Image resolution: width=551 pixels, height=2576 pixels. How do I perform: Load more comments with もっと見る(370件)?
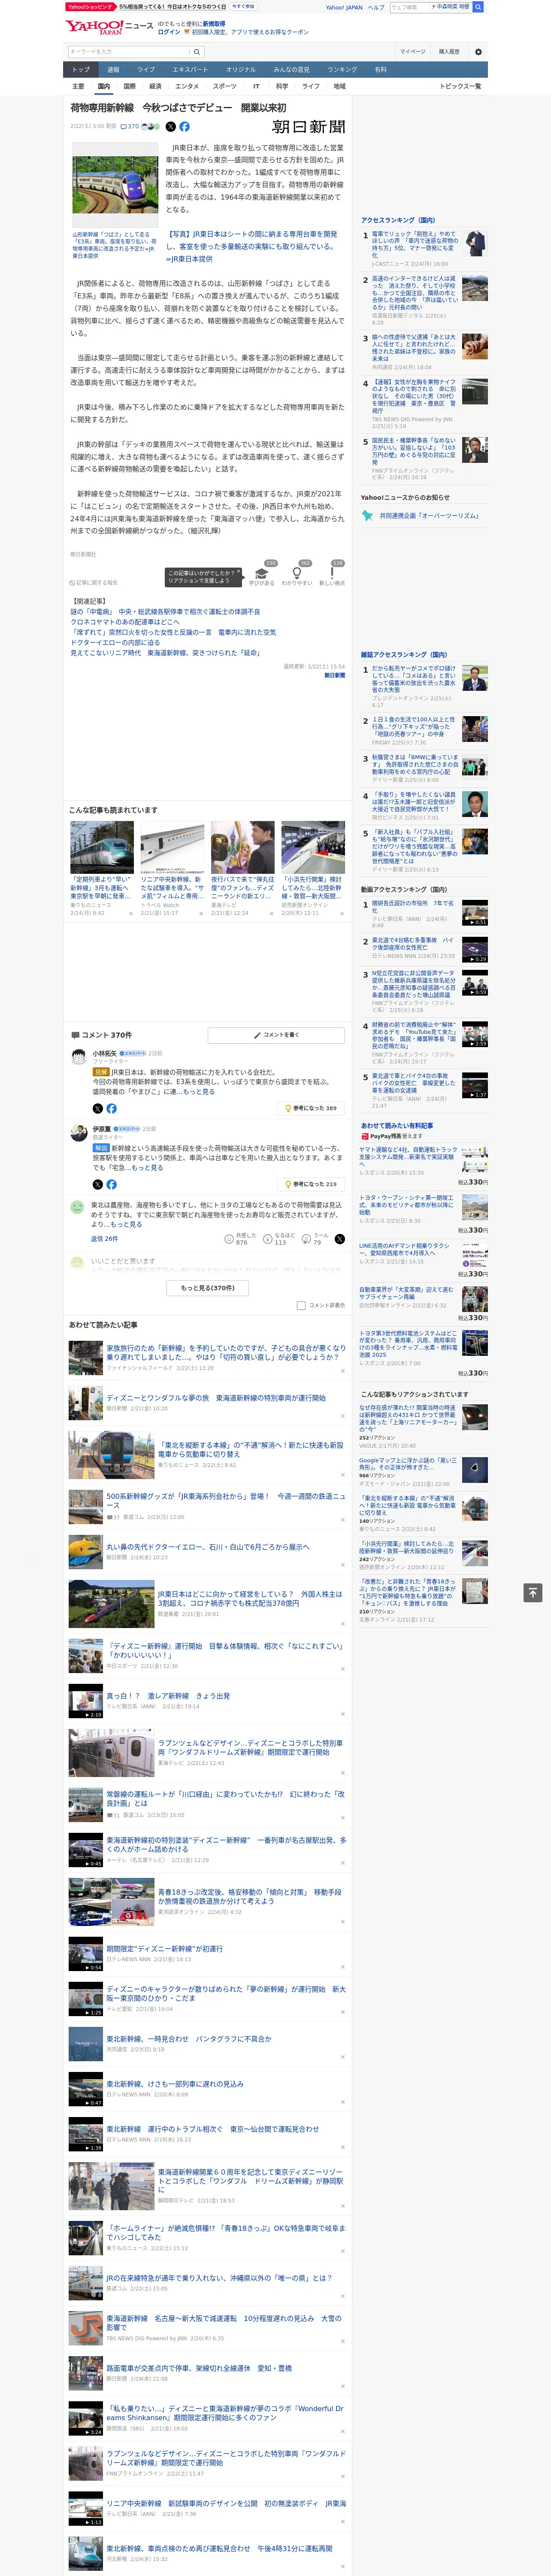tap(208, 1288)
